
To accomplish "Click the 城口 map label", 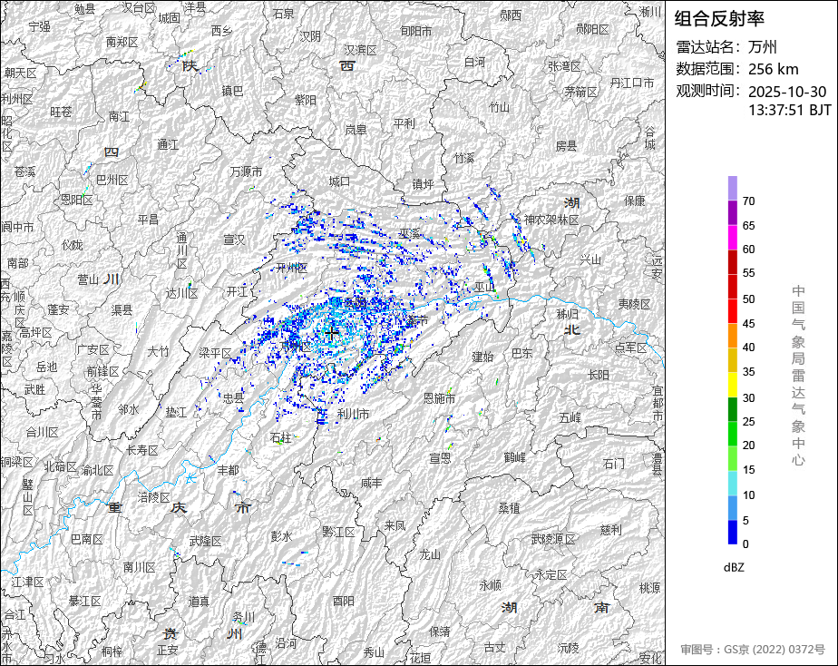I will pyautogui.click(x=340, y=181).
